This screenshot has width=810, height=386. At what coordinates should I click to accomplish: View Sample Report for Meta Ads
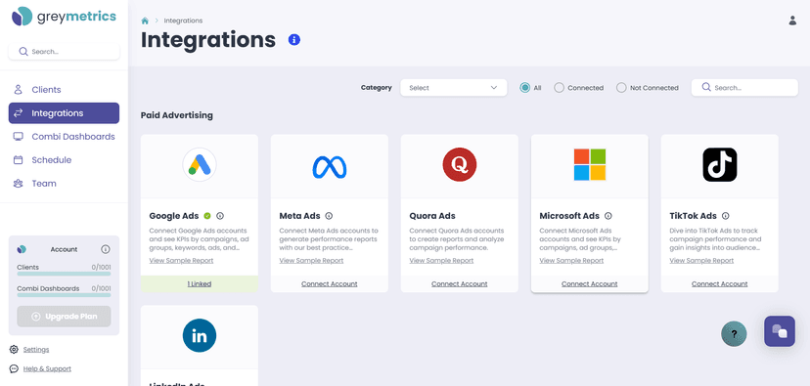pyautogui.click(x=311, y=261)
